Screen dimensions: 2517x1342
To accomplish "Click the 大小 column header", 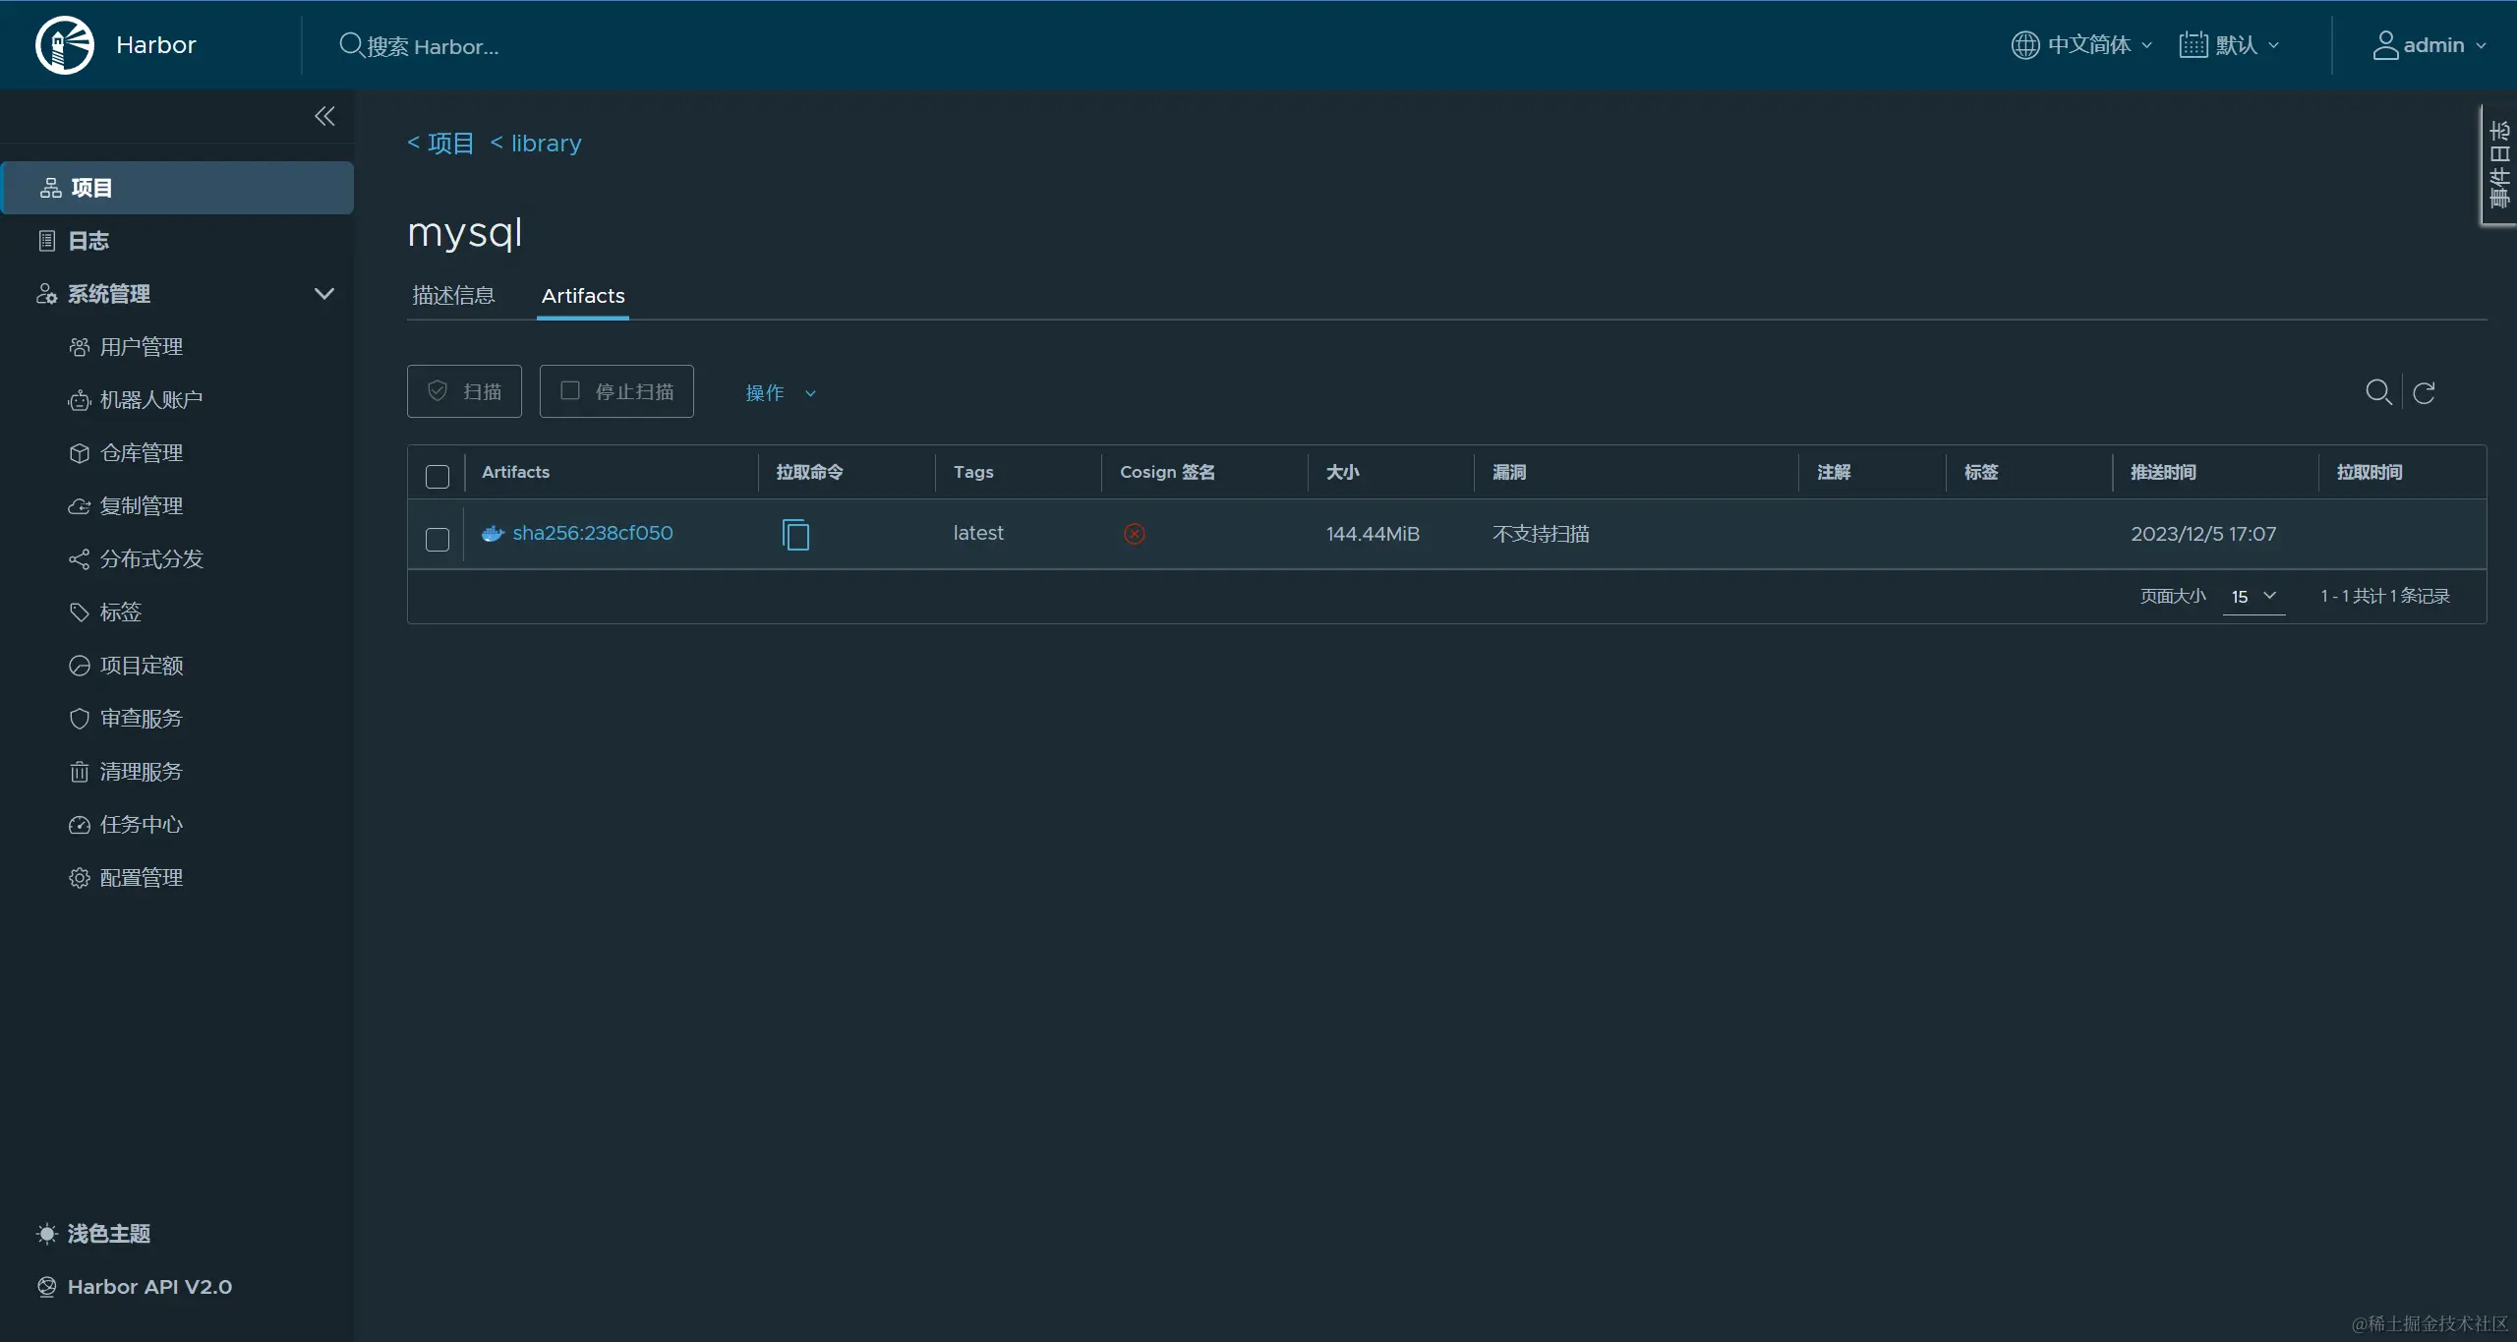I will tap(1342, 472).
